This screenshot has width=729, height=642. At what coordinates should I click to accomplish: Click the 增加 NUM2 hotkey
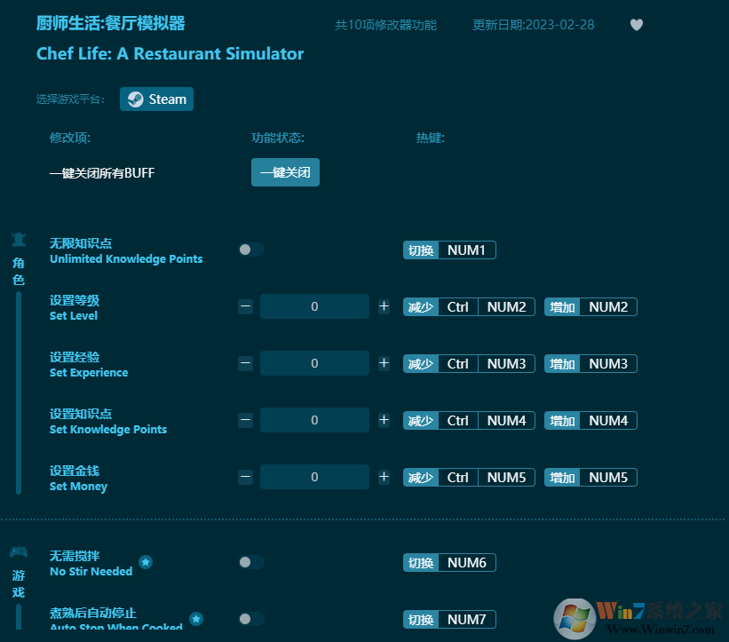[590, 307]
